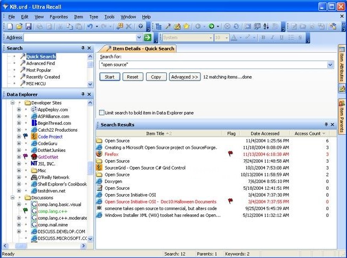Image resolution: width=347 pixels, height=258 pixels.
Task: Open the Favorites menu
Action: pos(59,17)
